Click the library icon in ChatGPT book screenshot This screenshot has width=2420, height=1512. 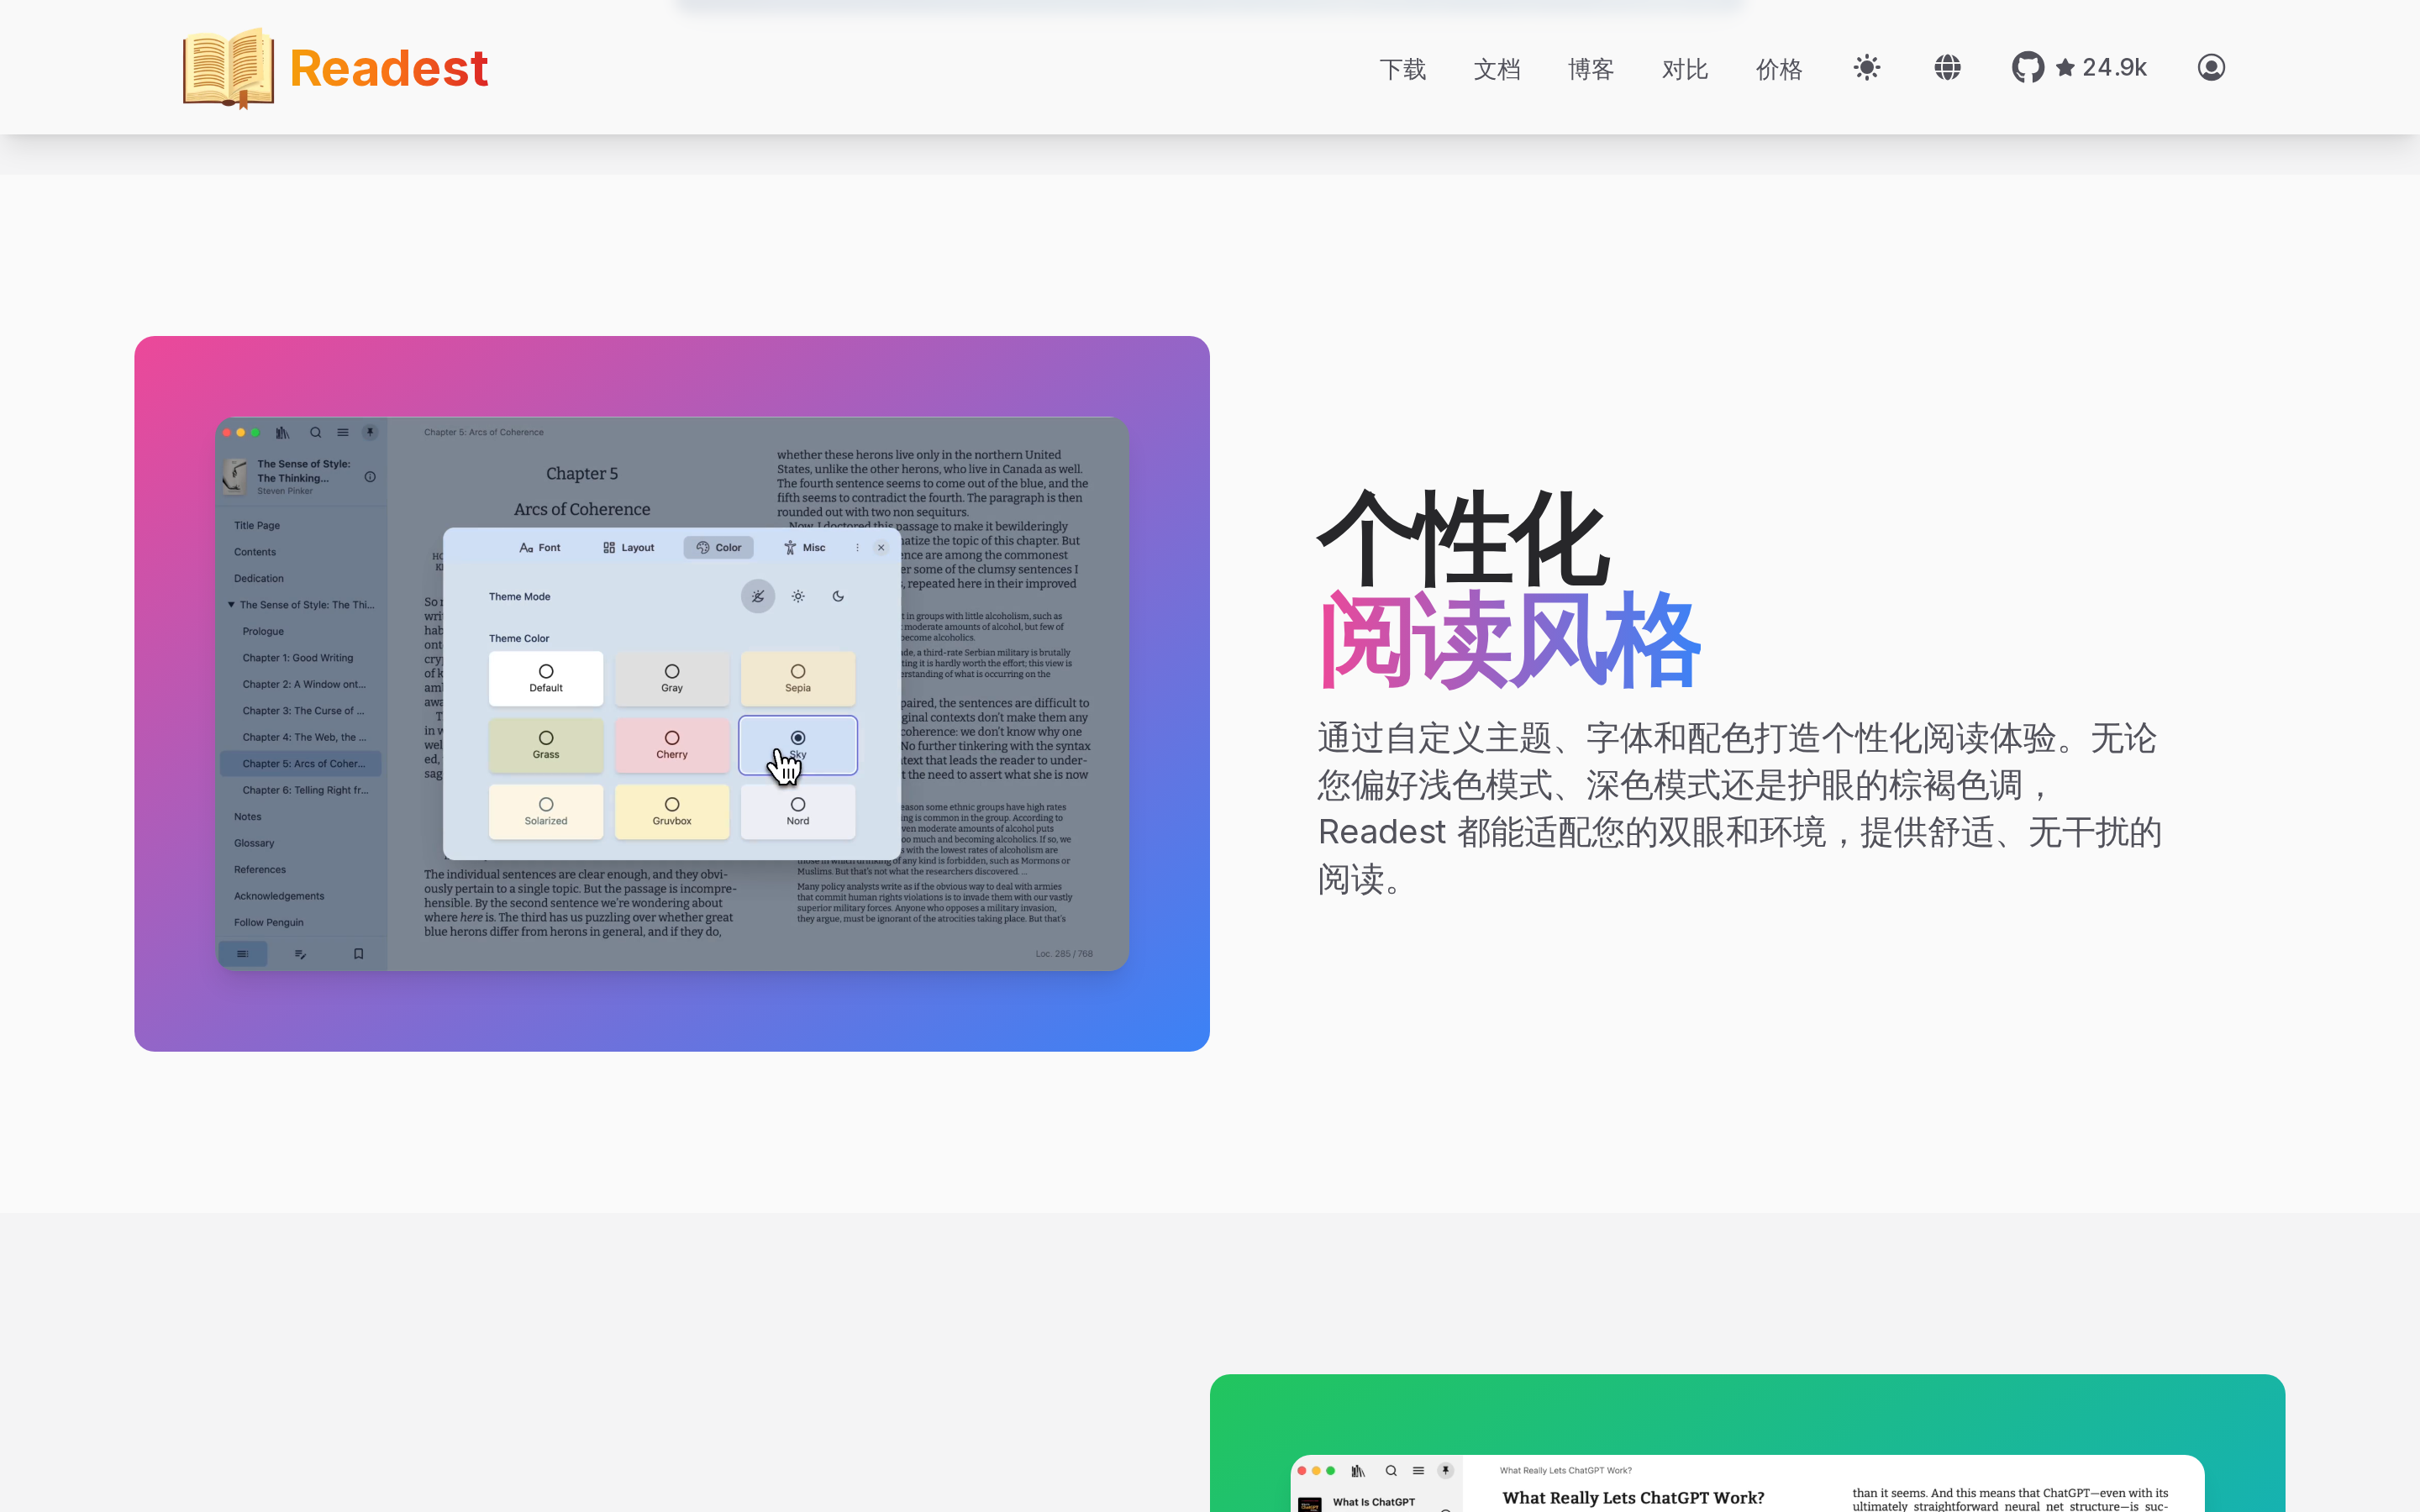click(1358, 1471)
